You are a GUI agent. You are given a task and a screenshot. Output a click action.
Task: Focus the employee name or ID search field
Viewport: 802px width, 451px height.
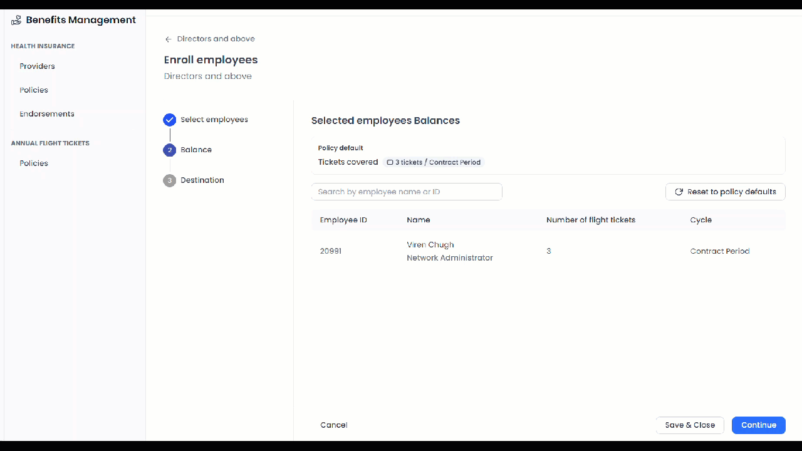pos(407,192)
